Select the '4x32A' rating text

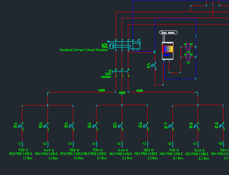point(104,44)
